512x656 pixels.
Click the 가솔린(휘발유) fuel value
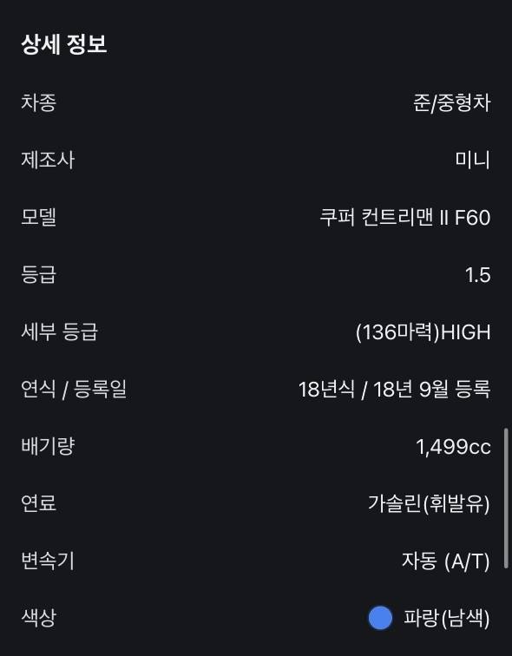pos(429,503)
